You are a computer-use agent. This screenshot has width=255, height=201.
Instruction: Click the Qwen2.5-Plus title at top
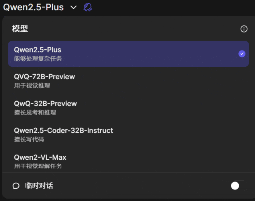[33, 7]
